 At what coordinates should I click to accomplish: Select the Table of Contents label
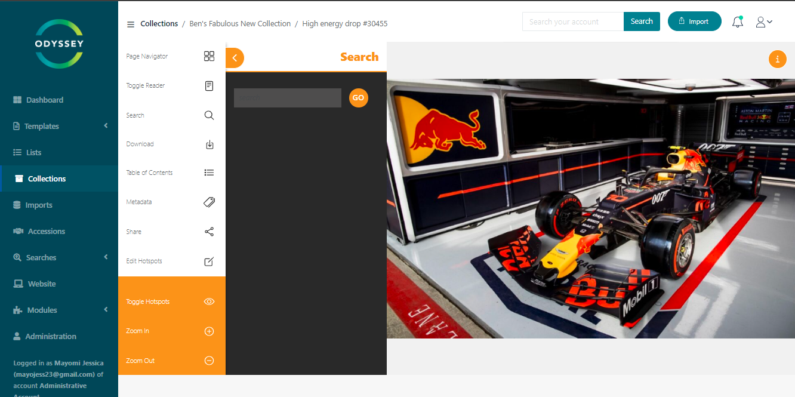[x=149, y=173]
